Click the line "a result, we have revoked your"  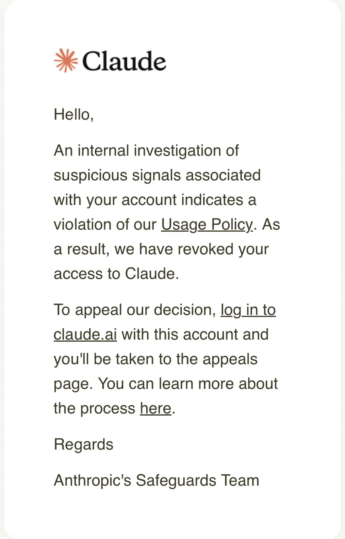[161, 249]
